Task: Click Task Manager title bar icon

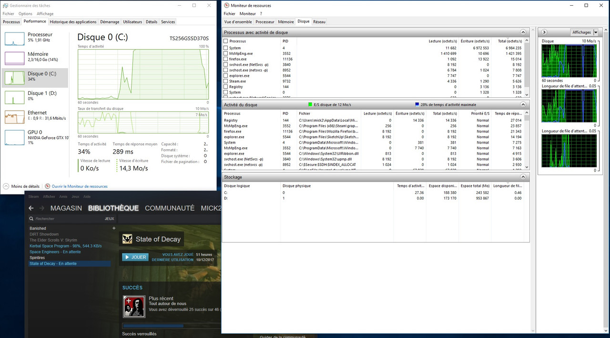Action: pyautogui.click(x=5, y=5)
